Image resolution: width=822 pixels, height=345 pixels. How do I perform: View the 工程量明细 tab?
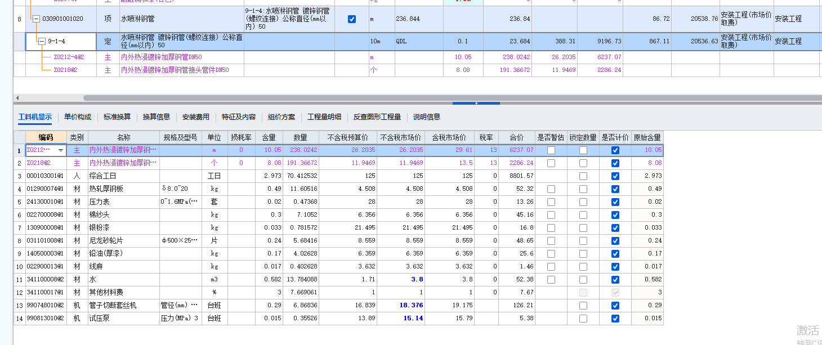coord(323,117)
